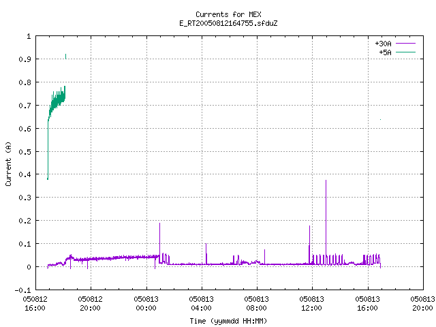Click the x-axis label 050812 20:00

click(91, 303)
